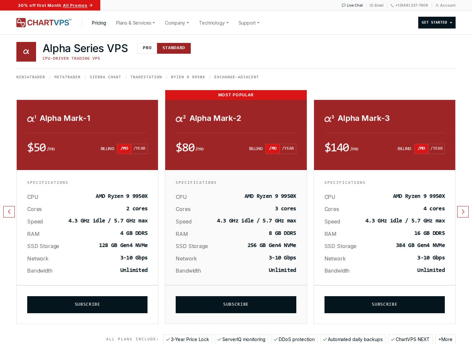The width and height of the screenshot is (472, 344).
Task: Set Alpha Mark-1 billing to /MO
Action: 125,149
